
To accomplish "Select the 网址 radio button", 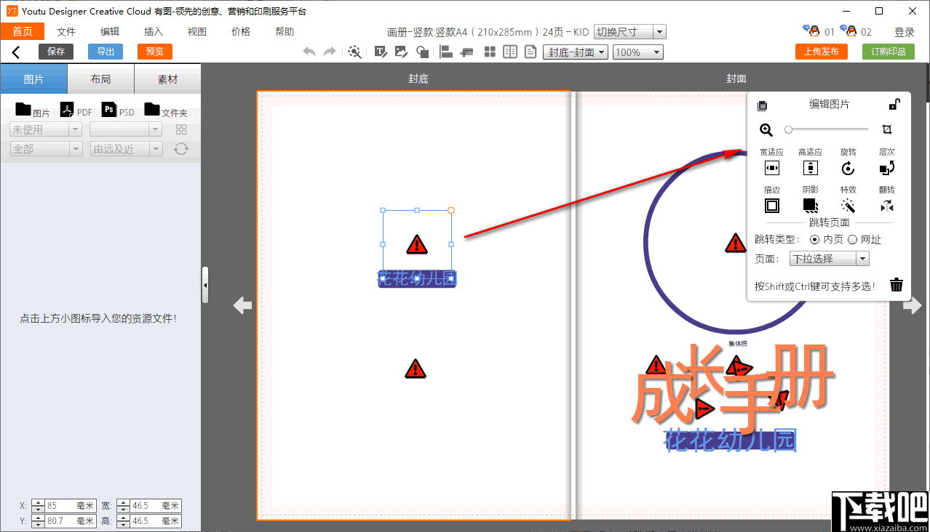I will [853, 239].
